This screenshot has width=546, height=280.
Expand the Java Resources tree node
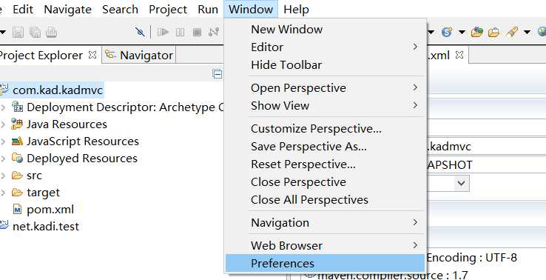pyautogui.click(x=3, y=124)
